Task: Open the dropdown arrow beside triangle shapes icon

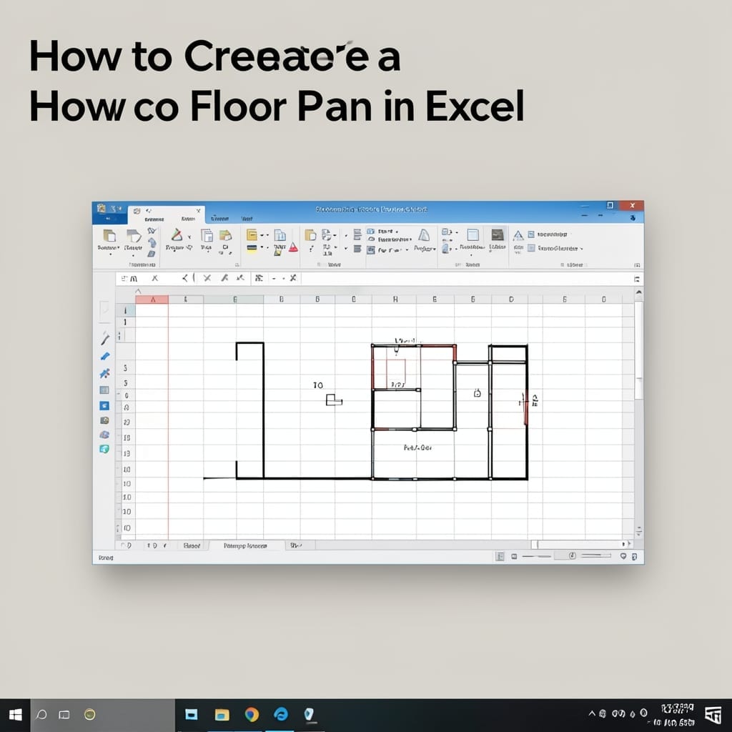Action: pyautogui.click(x=189, y=237)
